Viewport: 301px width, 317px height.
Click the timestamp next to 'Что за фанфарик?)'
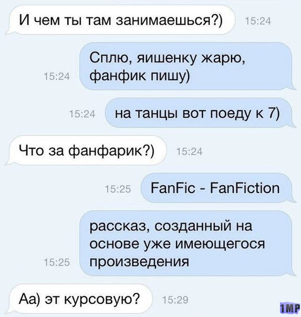click(189, 152)
